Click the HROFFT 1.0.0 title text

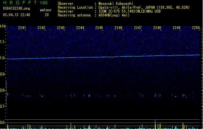[x=25, y=3]
